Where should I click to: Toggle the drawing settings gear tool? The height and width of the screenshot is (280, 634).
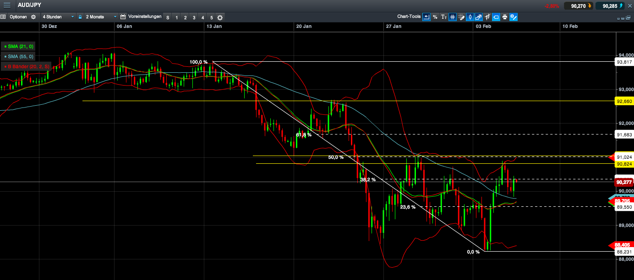pyautogui.click(x=514, y=17)
